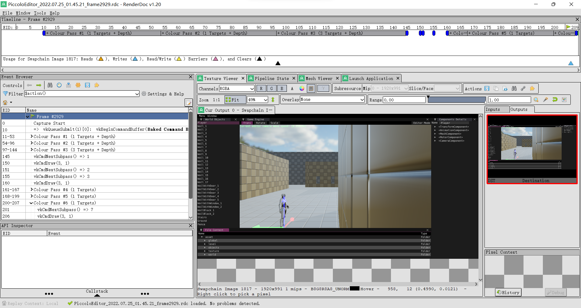Image resolution: width=581 pixels, height=308 pixels.
Task: Select the Outputs tab
Action: 522,109
